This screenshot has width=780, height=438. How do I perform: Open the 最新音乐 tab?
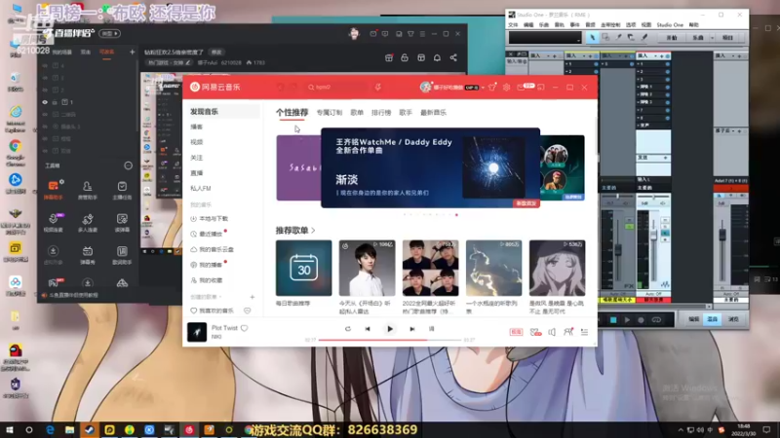pos(433,113)
